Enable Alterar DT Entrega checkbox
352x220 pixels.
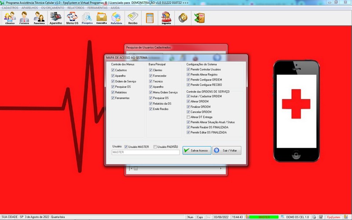[188, 117]
